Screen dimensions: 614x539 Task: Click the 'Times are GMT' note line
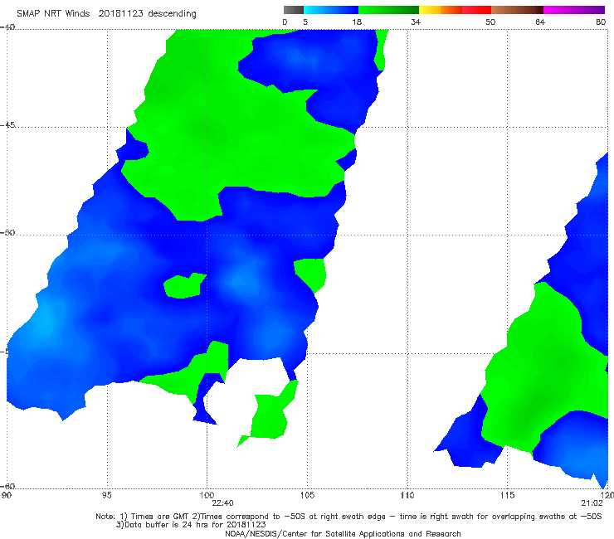[x=348, y=517]
